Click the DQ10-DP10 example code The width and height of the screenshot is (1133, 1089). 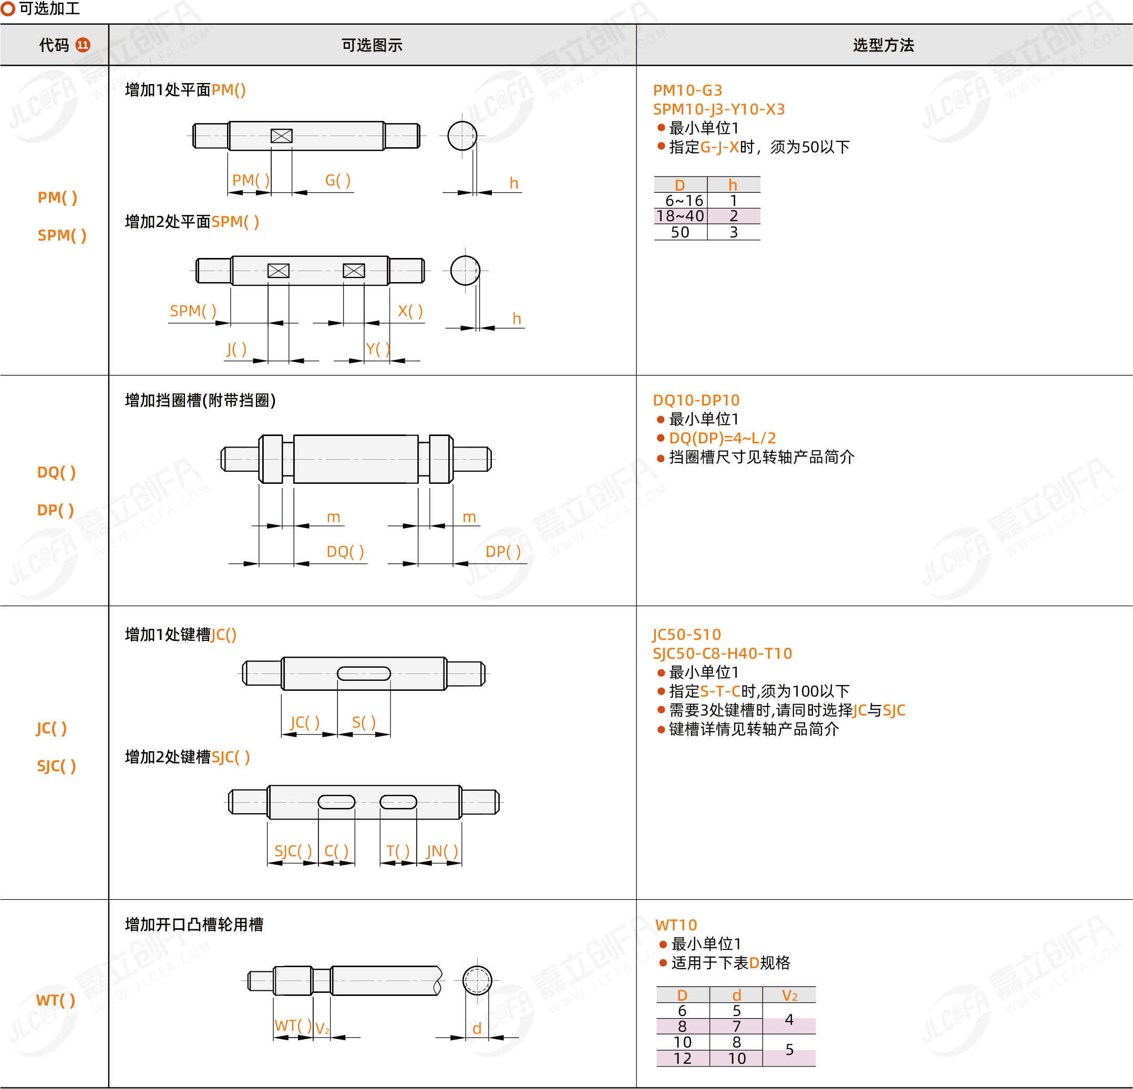[x=696, y=400]
